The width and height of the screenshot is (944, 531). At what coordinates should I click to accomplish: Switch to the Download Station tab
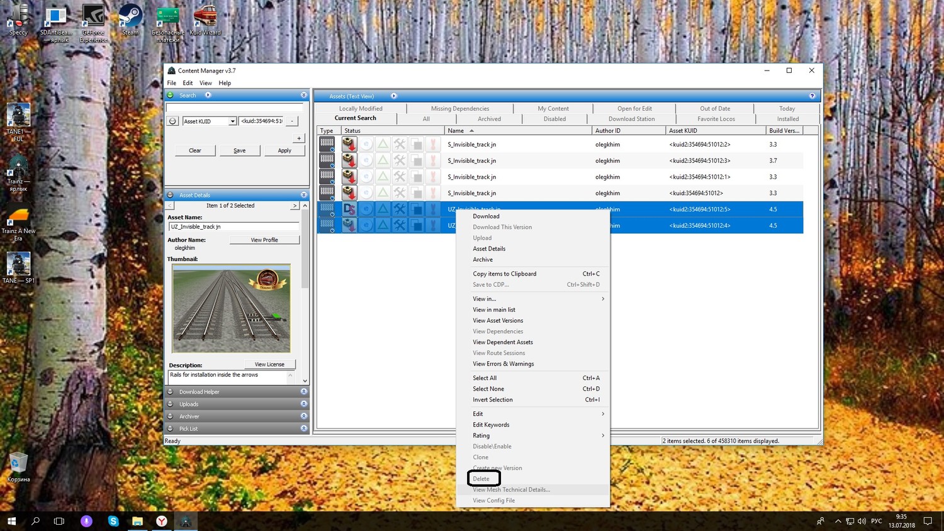click(631, 119)
